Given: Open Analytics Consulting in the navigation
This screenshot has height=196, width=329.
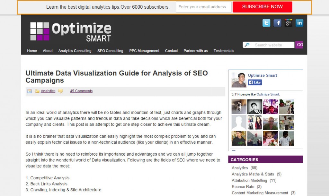Looking at the screenshot, I should [x=75, y=51].
